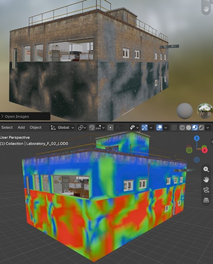Image resolution: width=213 pixels, height=264 pixels.
Task: Open the viewport shading options dropdown
Action: 208,128
